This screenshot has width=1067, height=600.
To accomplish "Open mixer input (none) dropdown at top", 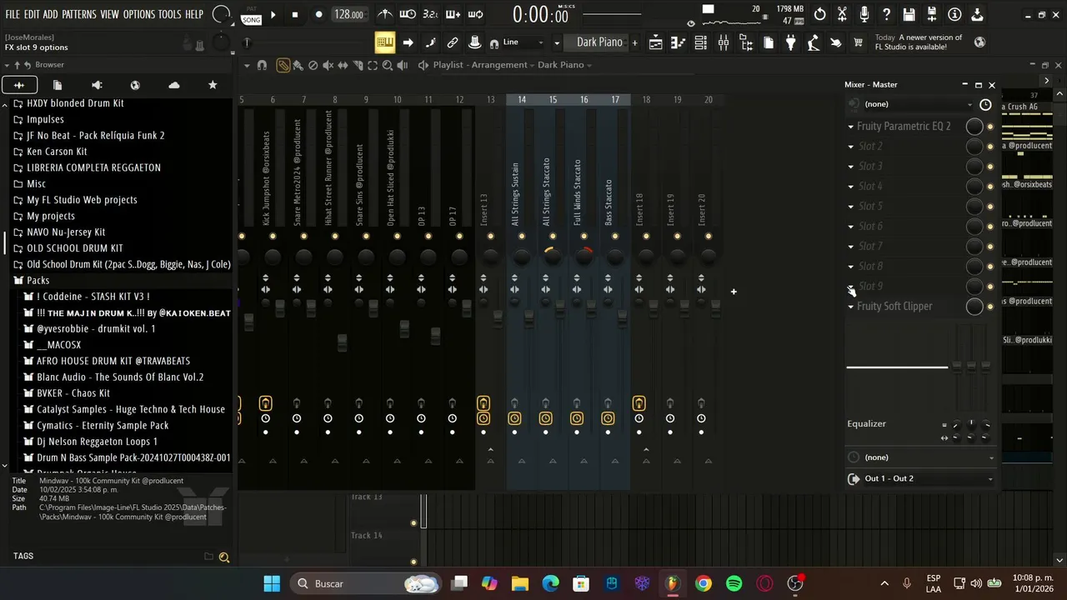I will click(x=918, y=104).
